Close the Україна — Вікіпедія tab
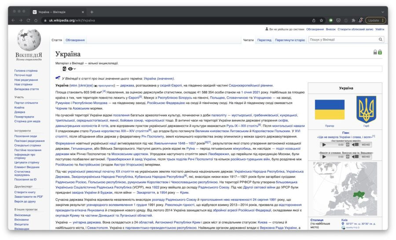 pos(83,12)
